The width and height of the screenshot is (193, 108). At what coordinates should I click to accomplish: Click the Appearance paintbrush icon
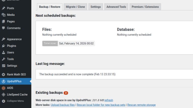point(4,39)
